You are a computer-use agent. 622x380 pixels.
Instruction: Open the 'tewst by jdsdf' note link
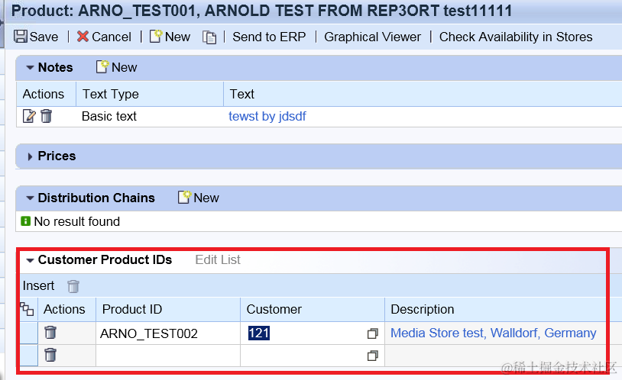pyautogui.click(x=267, y=116)
